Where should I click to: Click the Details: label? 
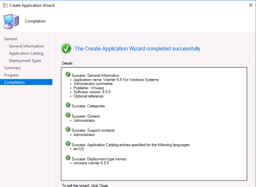tap(68, 63)
